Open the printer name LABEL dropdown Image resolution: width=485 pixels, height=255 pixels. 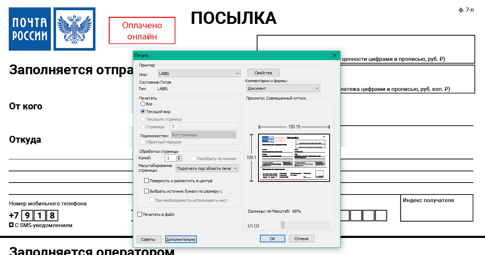(x=199, y=74)
